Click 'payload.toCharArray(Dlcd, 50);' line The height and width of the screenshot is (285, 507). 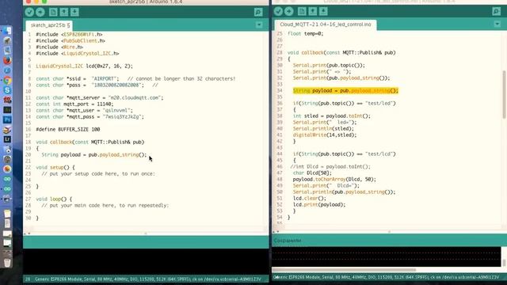pos(334,180)
